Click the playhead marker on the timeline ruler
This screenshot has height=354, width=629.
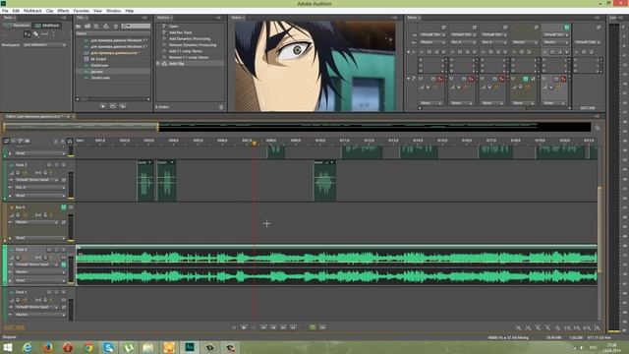(x=254, y=143)
